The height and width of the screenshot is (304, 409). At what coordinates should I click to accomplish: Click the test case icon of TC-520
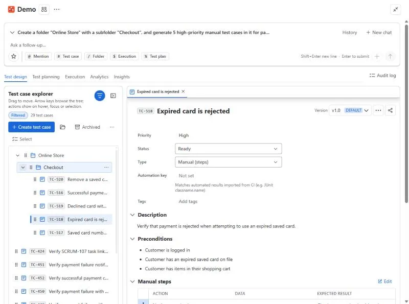pyautogui.click(x=42, y=179)
